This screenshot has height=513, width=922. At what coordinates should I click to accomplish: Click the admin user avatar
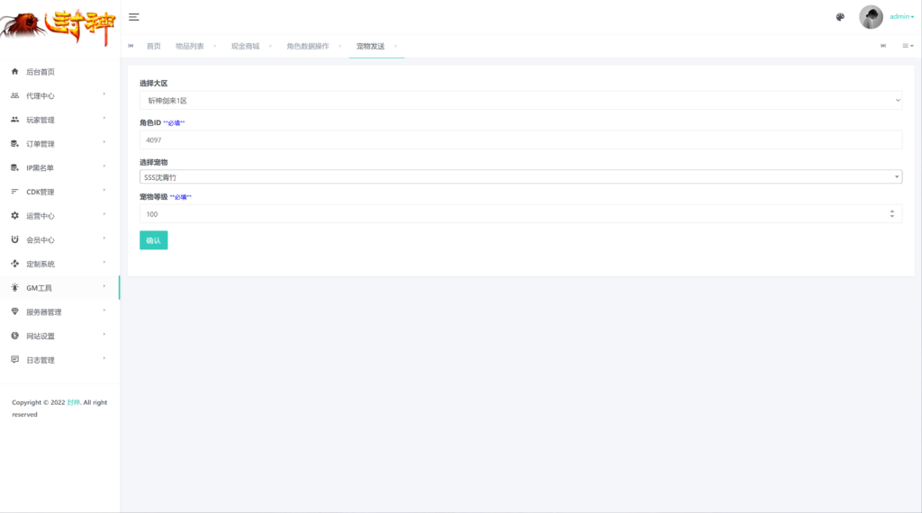pyautogui.click(x=871, y=17)
